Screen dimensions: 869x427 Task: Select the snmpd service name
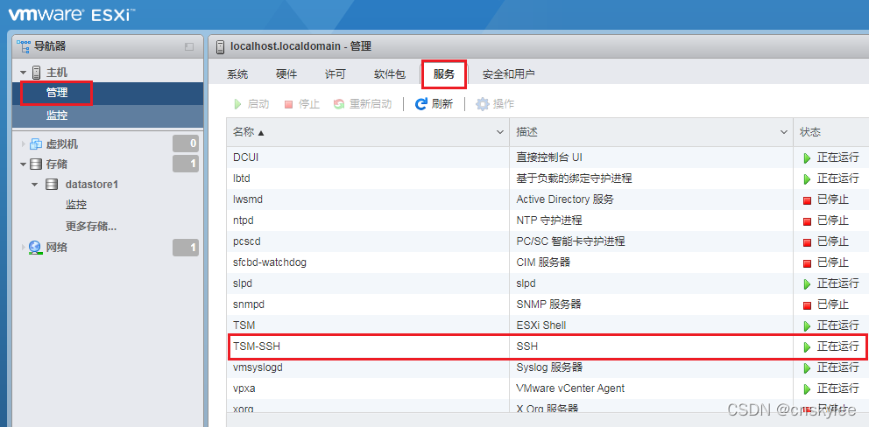tap(249, 304)
